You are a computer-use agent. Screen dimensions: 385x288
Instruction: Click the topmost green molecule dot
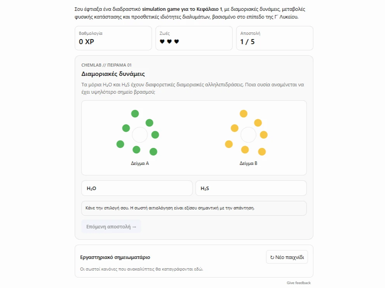pyautogui.click(x=135, y=114)
